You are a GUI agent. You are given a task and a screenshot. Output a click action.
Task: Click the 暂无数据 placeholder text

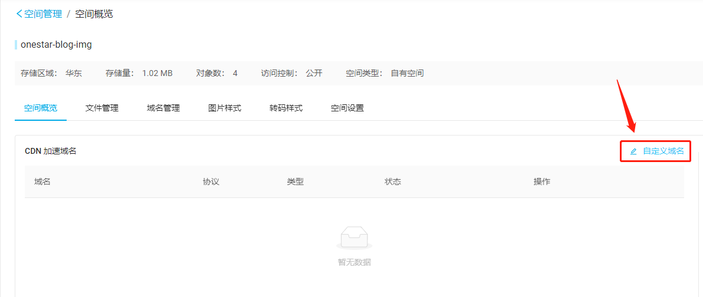click(x=354, y=262)
